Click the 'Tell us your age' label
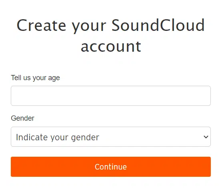This screenshot has width=222, height=190. [x=35, y=78]
